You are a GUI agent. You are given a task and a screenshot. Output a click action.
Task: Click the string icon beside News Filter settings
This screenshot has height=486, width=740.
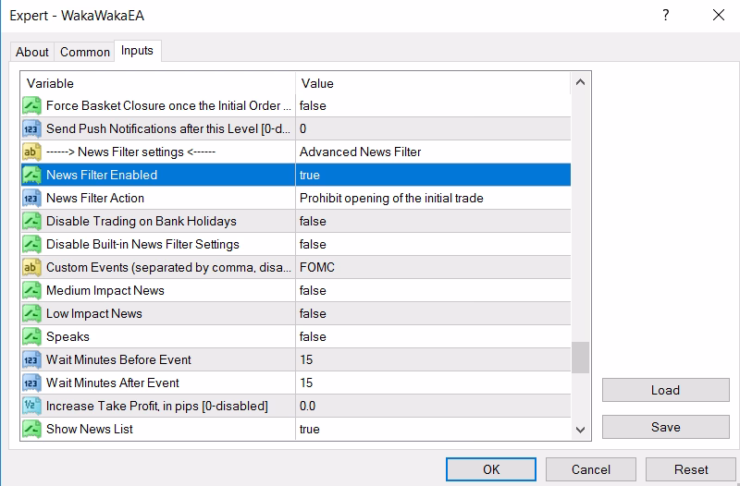pyautogui.click(x=31, y=152)
